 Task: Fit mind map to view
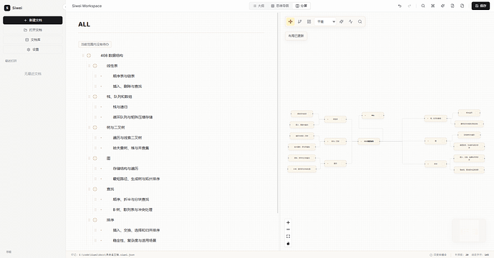(288, 237)
